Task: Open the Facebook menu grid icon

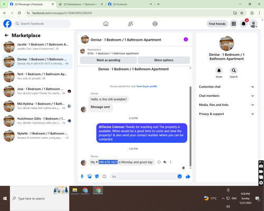Action: click(233, 24)
